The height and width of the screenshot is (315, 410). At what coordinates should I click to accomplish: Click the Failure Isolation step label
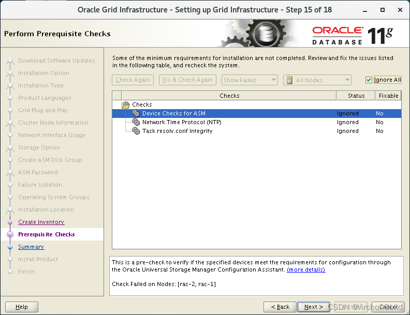[x=40, y=185]
